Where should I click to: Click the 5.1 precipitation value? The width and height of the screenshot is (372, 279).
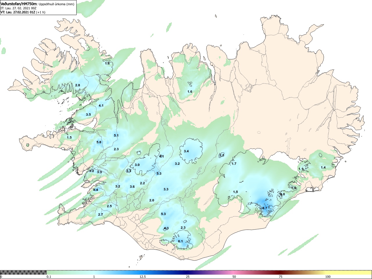116,135
